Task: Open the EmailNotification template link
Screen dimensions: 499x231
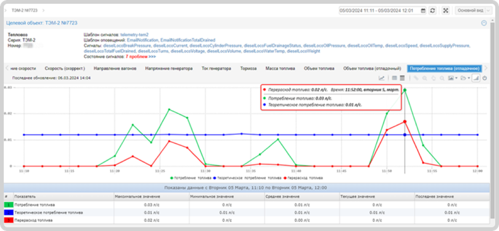Action: pos(142,40)
